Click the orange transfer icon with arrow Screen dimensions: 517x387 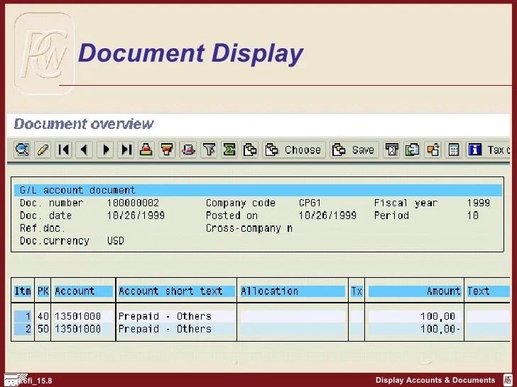point(433,150)
